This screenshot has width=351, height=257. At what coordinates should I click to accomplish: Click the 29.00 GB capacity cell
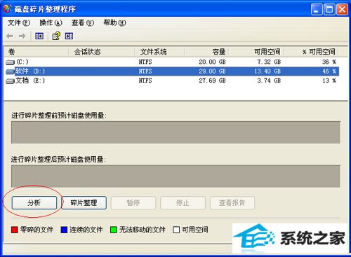click(212, 71)
